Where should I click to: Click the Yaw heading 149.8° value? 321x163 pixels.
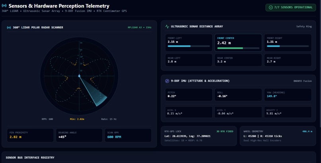(272, 96)
